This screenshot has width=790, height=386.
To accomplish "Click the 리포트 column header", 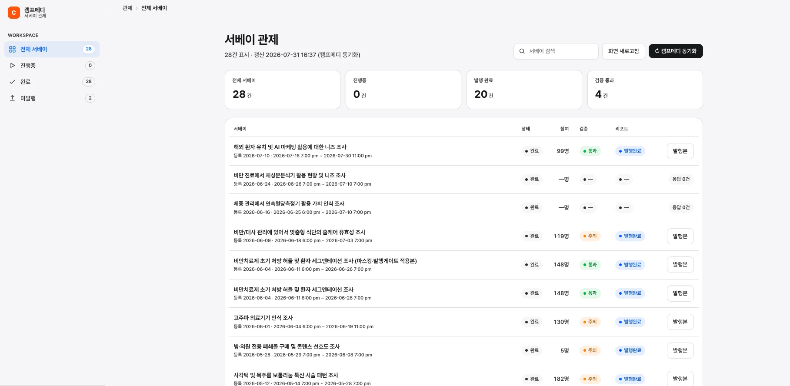I will [x=622, y=129].
